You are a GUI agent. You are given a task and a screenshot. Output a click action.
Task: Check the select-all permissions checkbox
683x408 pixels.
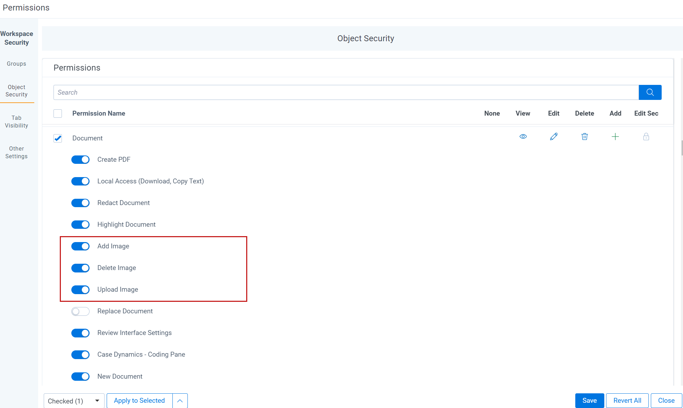click(x=58, y=114)
